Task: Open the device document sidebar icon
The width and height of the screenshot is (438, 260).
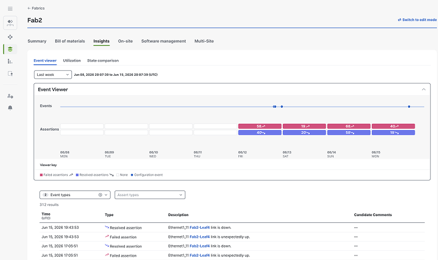Action: click(x=10, y=74)
